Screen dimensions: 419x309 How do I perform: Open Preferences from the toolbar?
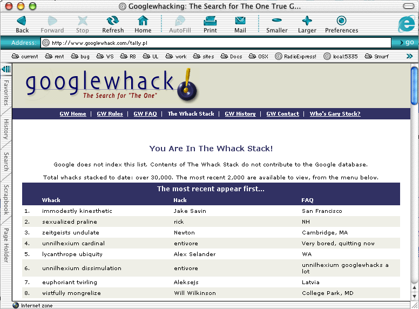point(341,21)
